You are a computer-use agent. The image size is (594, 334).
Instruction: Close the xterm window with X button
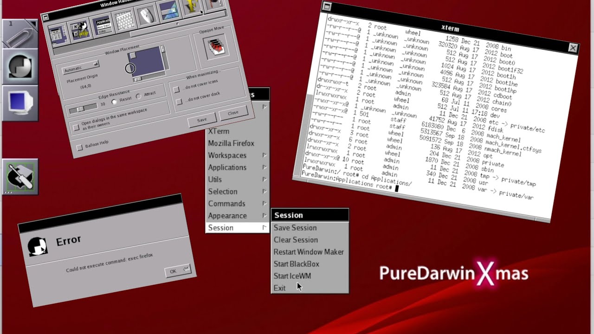(573, 48)
